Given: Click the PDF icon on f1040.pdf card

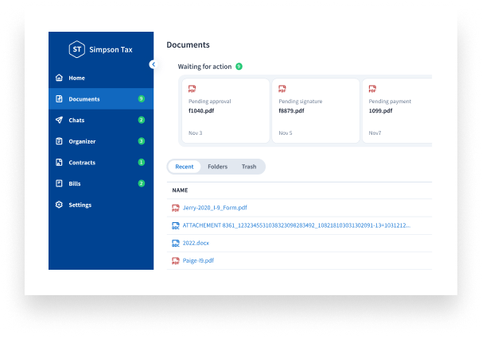Looking at the screenshot, I should click(x=192, y=89).
